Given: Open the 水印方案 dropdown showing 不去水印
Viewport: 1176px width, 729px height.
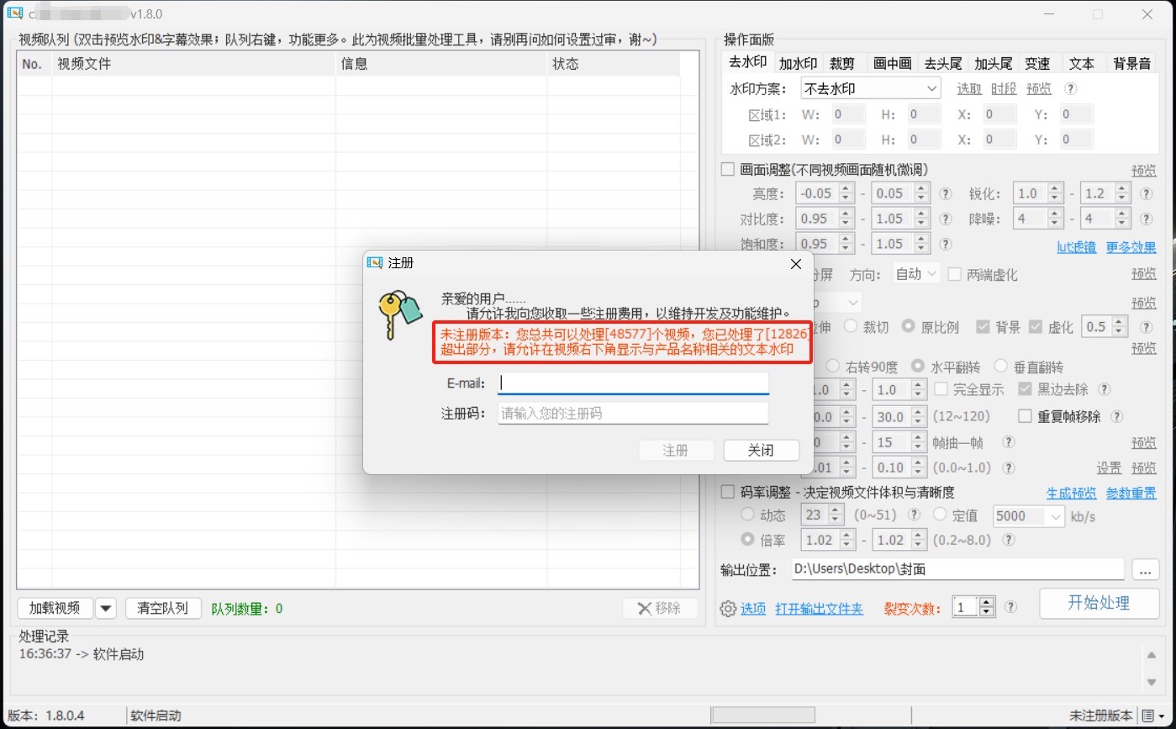Looking at the screenshot, I should [x=869, y=88].
